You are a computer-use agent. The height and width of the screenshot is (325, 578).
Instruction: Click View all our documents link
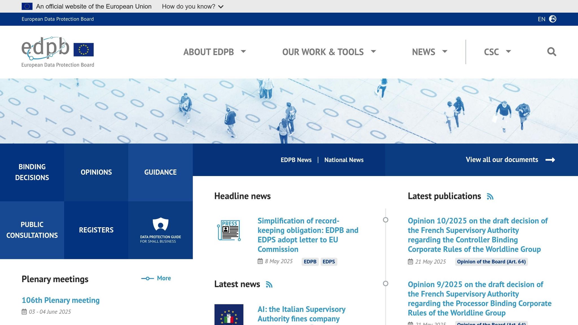(502, 160)
